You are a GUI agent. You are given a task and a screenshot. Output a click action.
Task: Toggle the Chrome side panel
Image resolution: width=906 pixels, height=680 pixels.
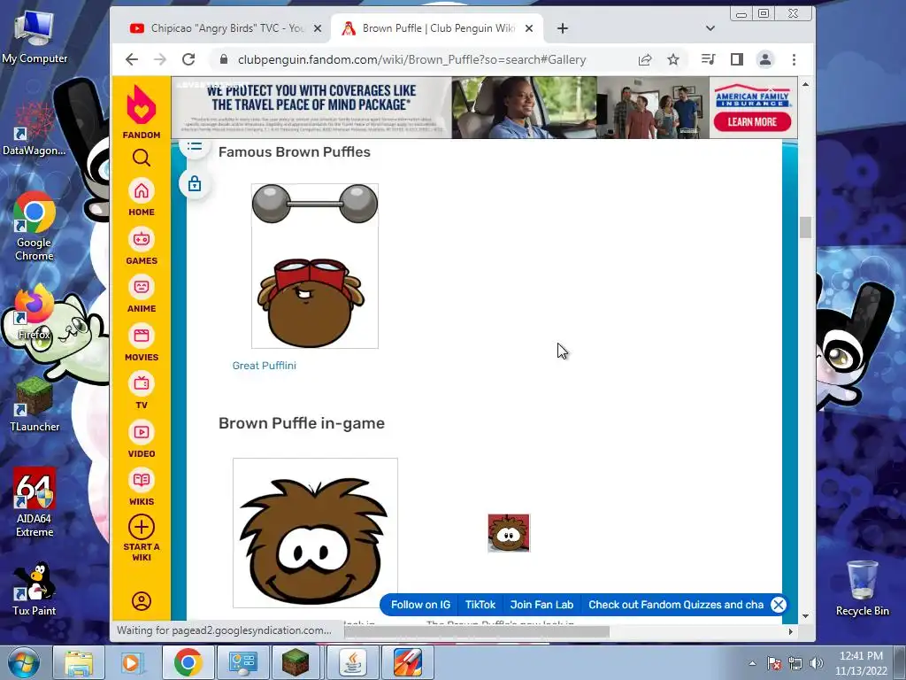(x=737, y=59)
